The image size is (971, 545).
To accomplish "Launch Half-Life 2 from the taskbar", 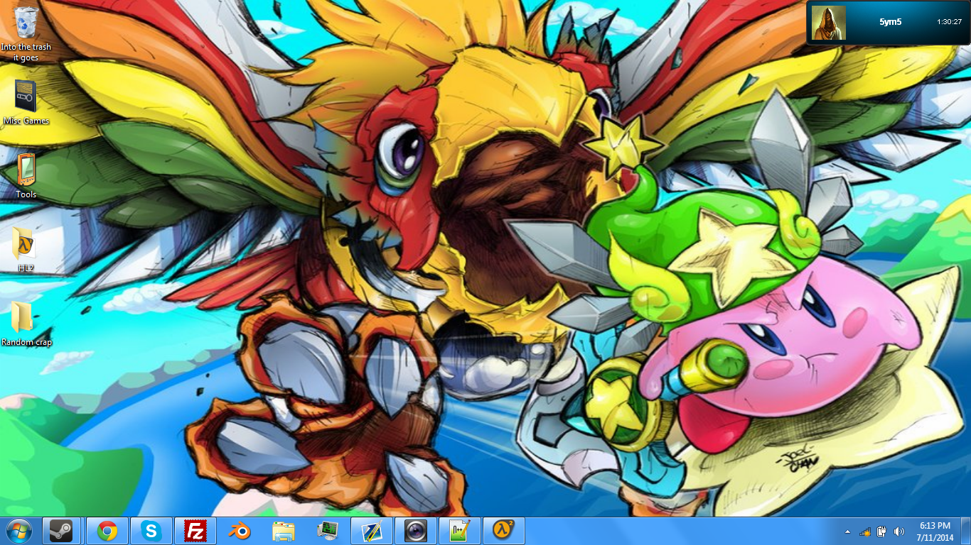I will pyautogui.click(x=504, y=531).
